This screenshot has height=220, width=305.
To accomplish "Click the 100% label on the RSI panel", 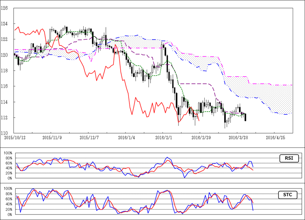I will [x=6, y=153].
